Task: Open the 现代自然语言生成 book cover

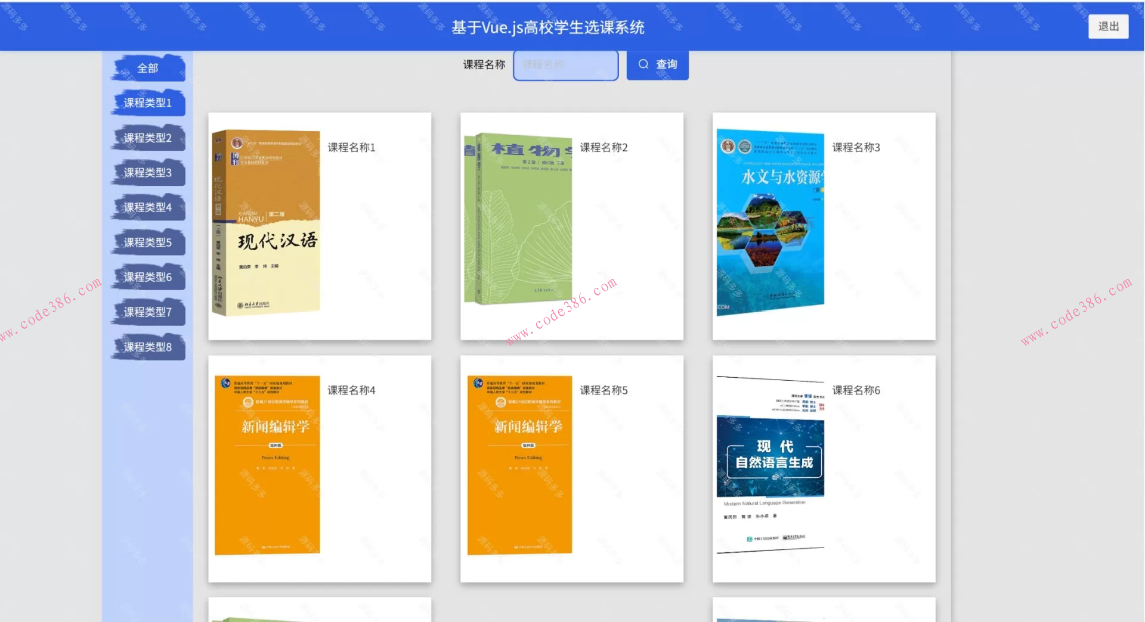Action: (770, 465)
